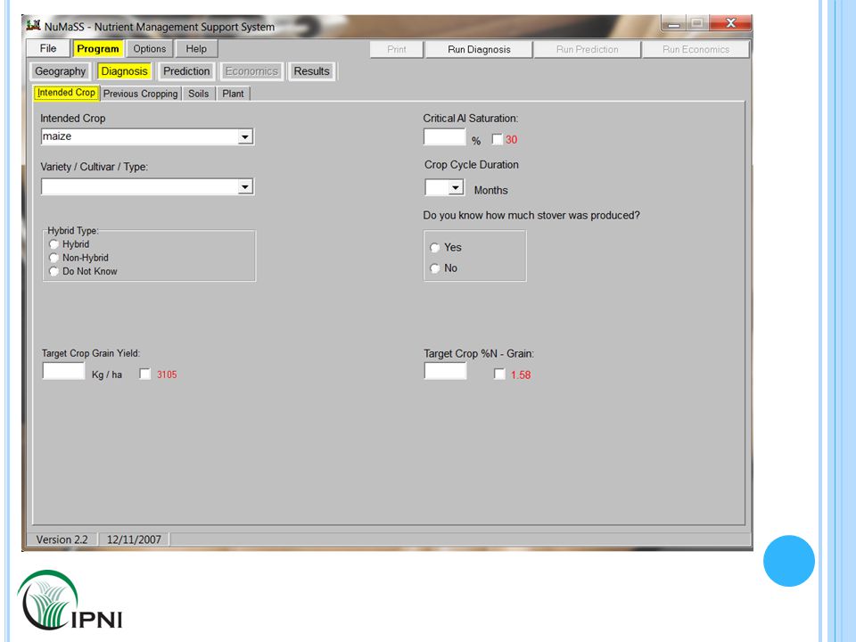Click the Kg / ha unit label
The image size is (856, 642).
tap(107, 374)
